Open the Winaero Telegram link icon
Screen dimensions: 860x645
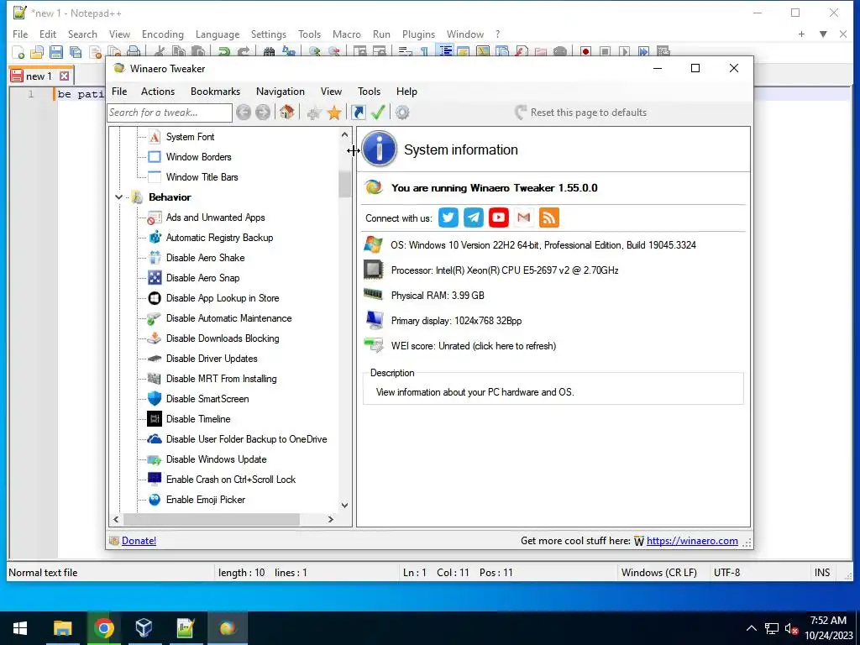pyautogui.click(x=474, y=218)
